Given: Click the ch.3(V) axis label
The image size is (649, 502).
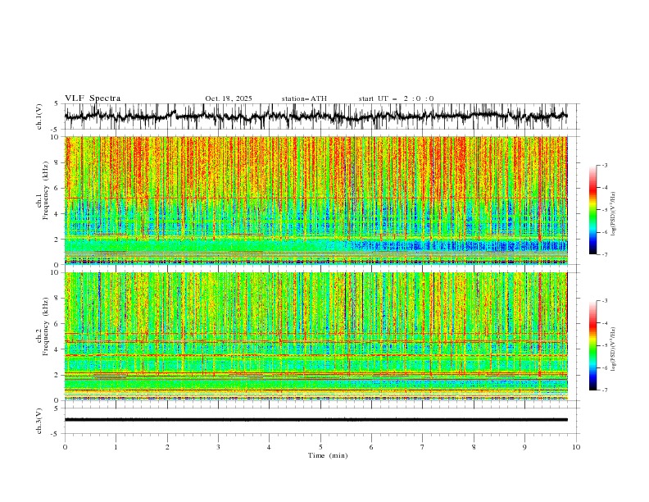Looking at the screenshot, I should point(39,421).
